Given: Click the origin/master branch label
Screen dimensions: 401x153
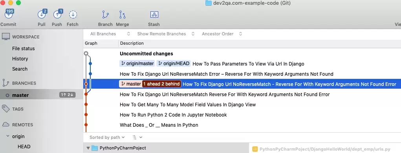Looking at the screenshot, I should point(137,64).
